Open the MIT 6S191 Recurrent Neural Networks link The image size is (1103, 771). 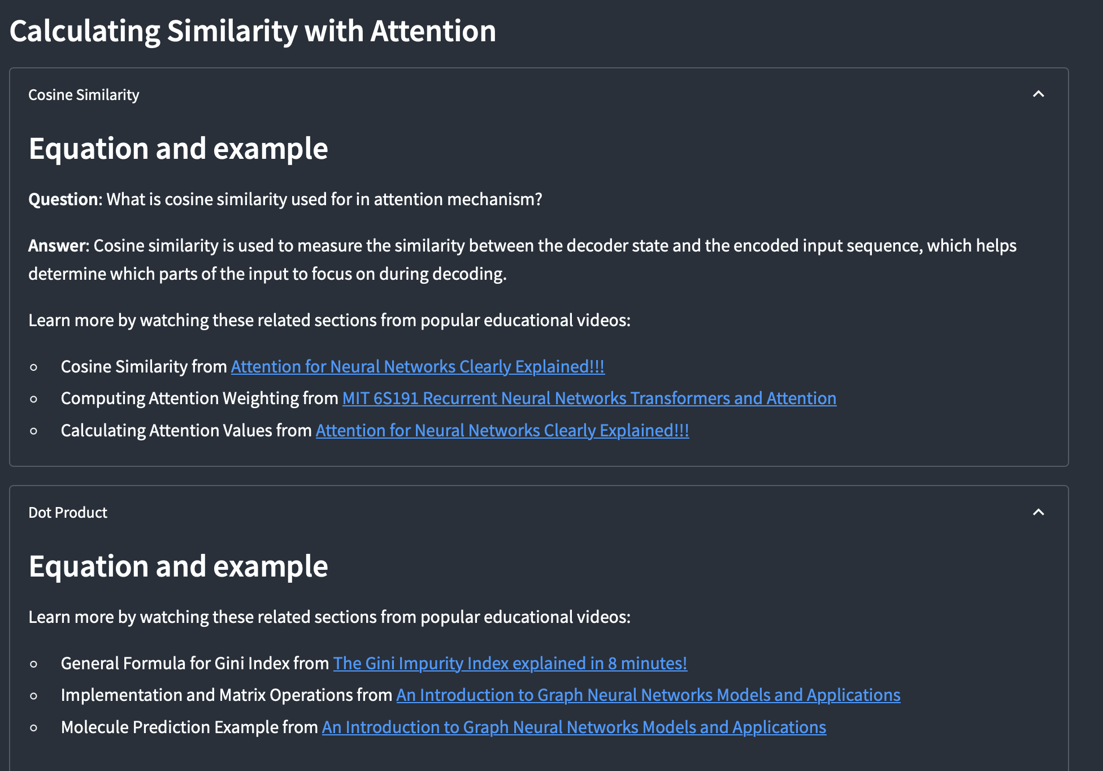coord(589,399)
